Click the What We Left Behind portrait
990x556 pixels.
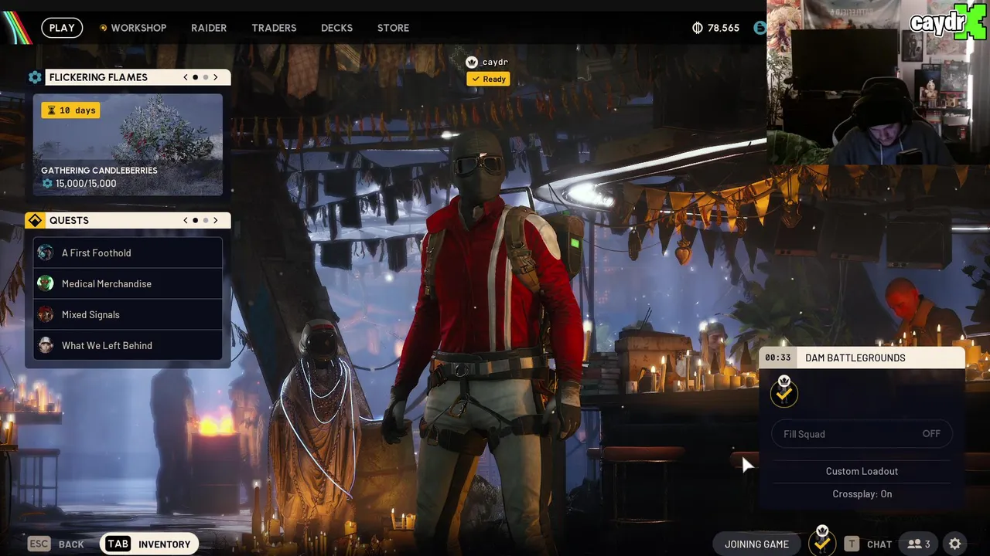(46, 345)
